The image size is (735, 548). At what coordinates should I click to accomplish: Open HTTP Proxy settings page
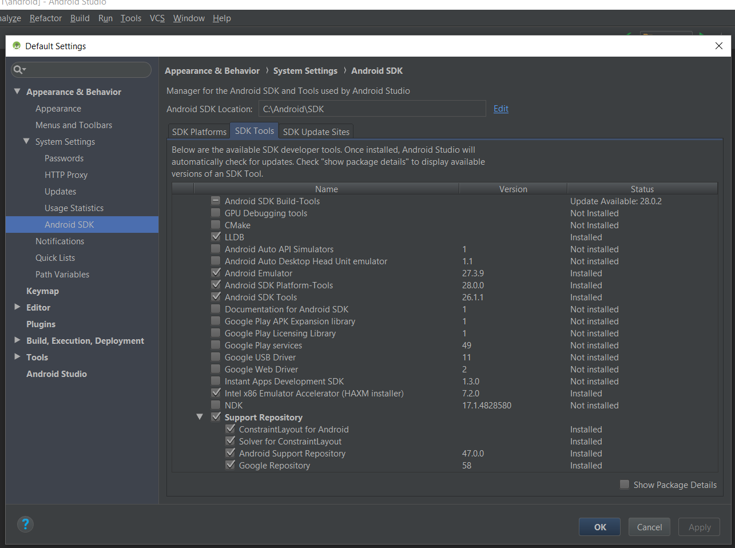[66, 175]
